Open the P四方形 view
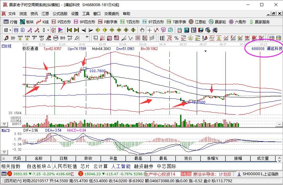Image resolution: width=283 pixels, height=185 pixels. click(61, 22)
